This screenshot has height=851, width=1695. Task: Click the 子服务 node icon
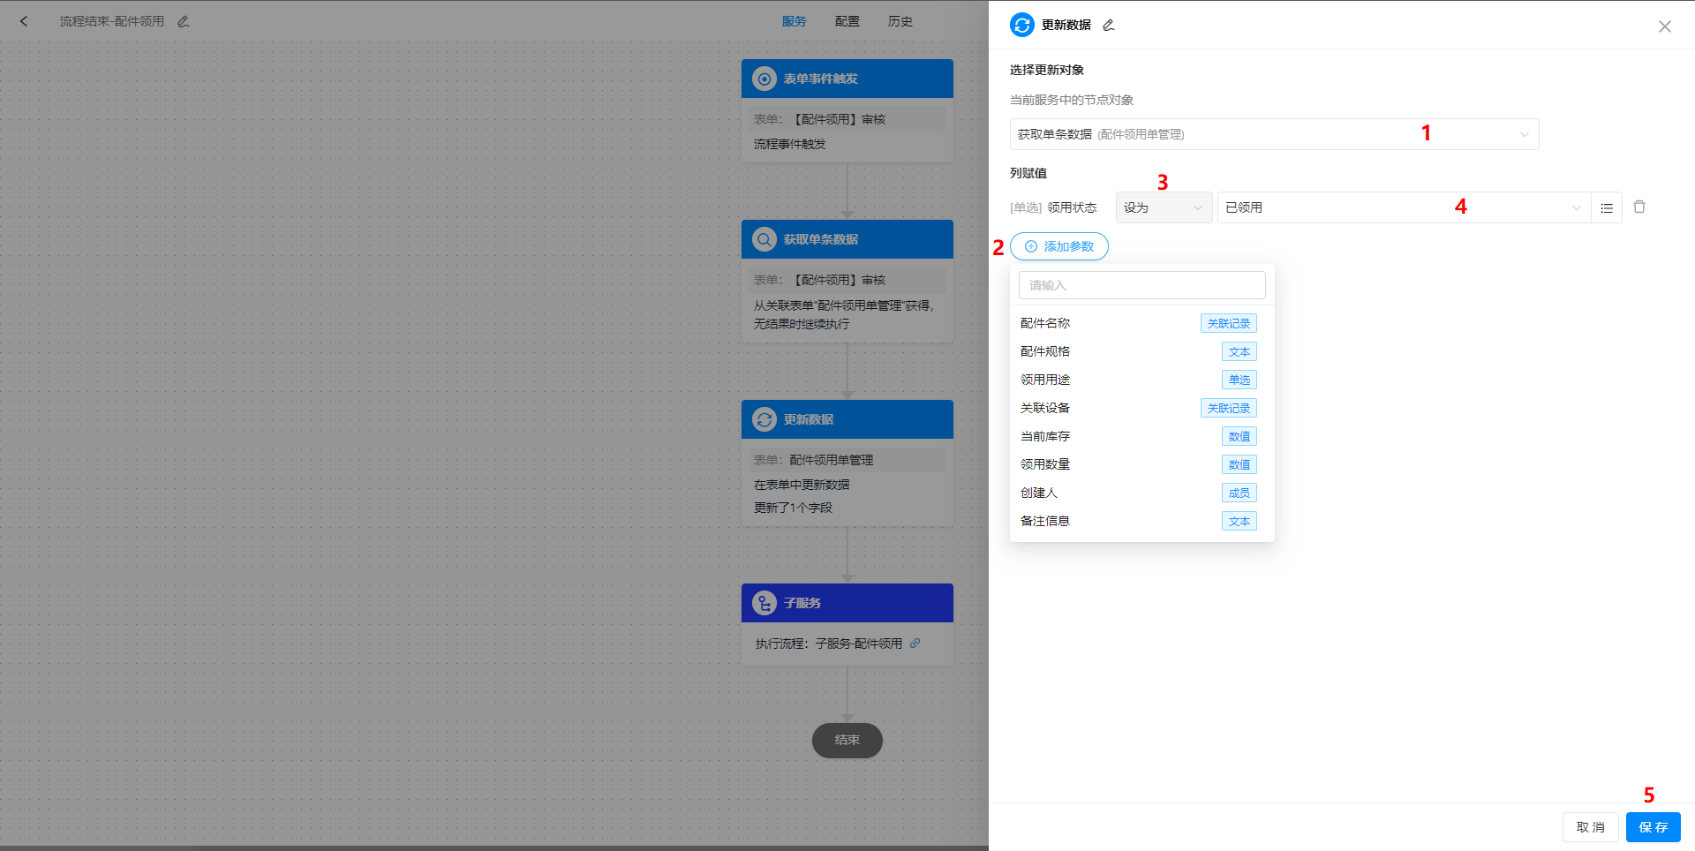(765, 603)
